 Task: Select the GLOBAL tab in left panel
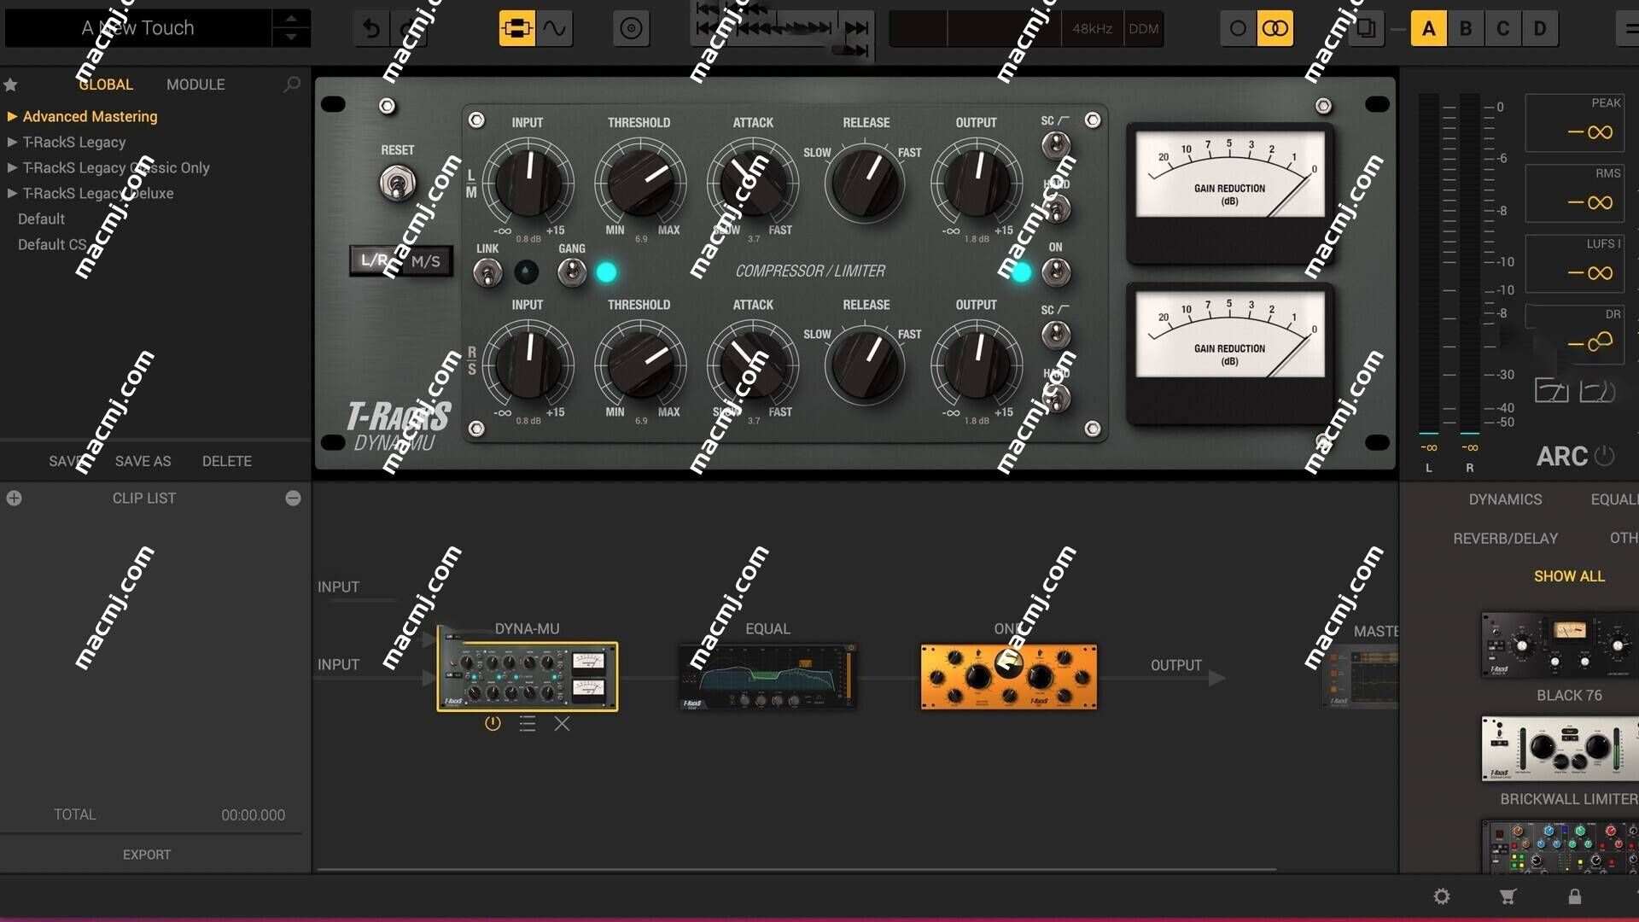pos(105,84)
